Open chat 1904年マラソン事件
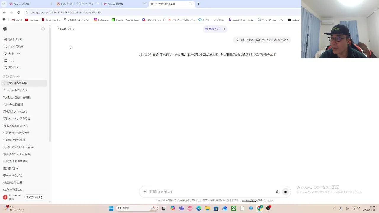Viewport: 379px width, 213px height. 24,140
